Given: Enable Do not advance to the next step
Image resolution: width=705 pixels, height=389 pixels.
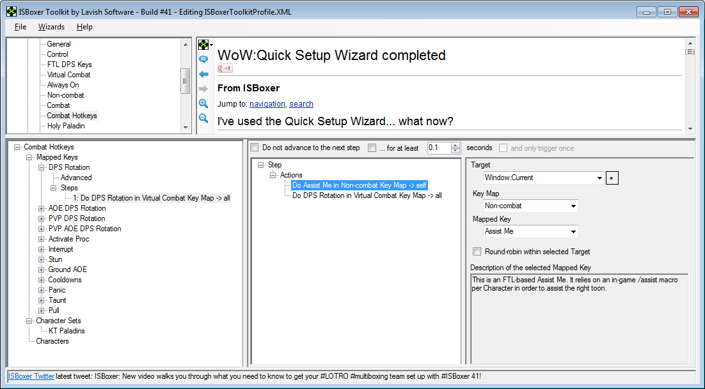Looking at the screenshot, I should (x=255, y=148).
